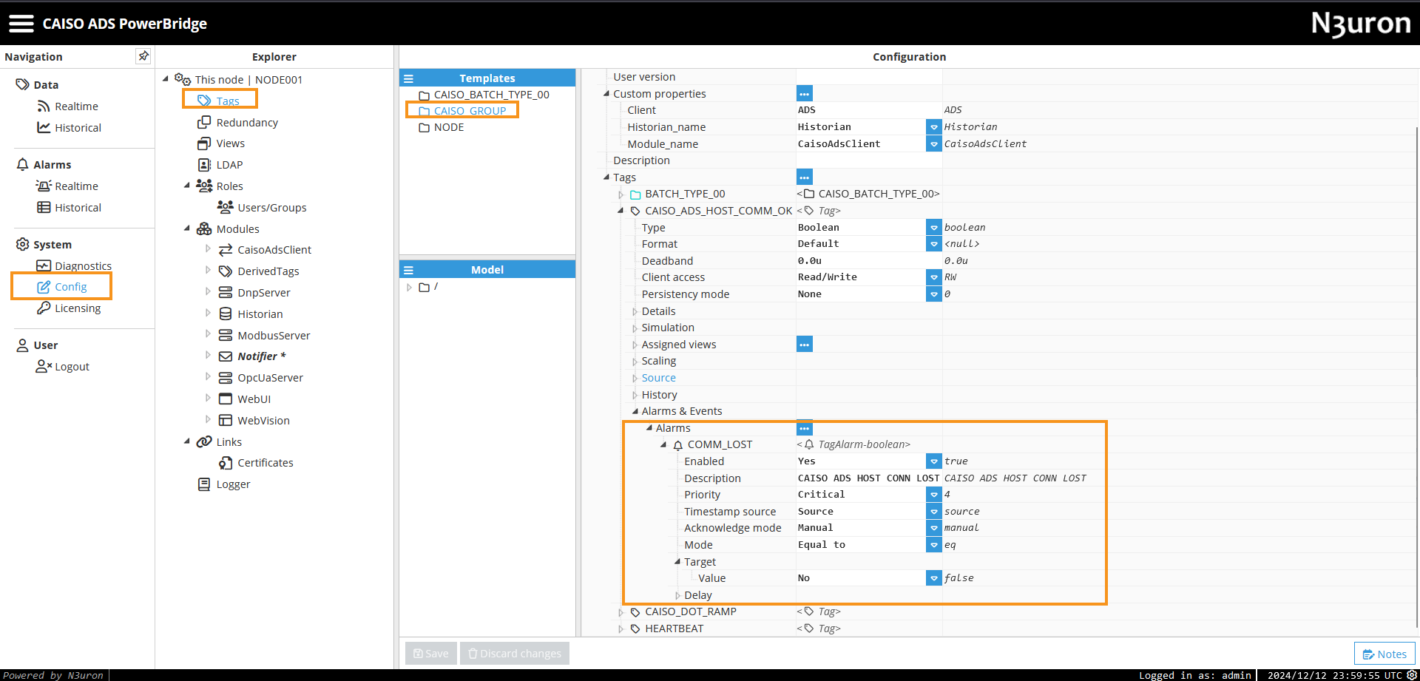Click the COMM_LOST alarm bell icon
The height and width of the screenshot is (681, 1420).
(x=677, y=445)
